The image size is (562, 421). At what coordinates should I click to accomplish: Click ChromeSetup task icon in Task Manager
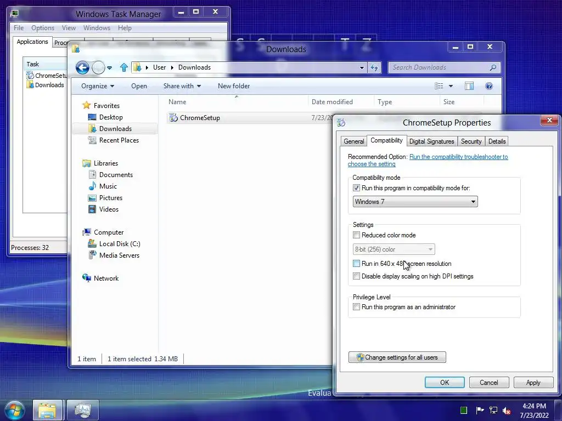(x=30, y=75)
